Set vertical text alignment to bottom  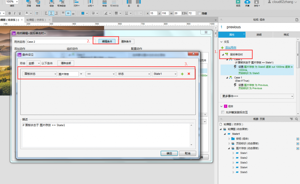coord(73,13)
